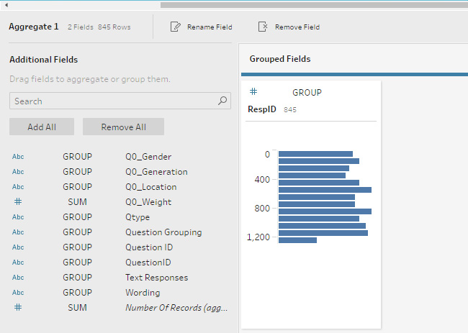Viewport: 468px width, 333px height.
Task: Change SUM aggregation for Number Of Records
Action: 77,308
